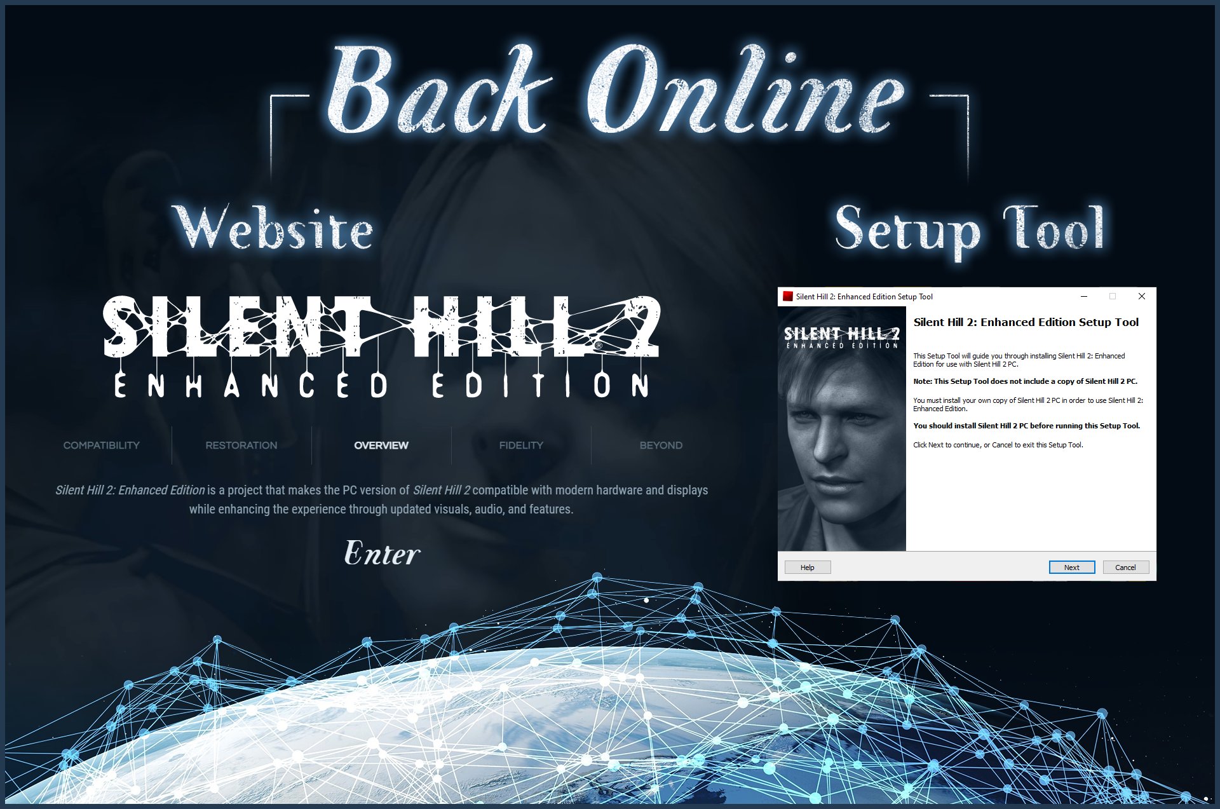This screenshot has height=809, width=1220.
Task: Click the Enter link on website
Action: [x=380, y=552]
